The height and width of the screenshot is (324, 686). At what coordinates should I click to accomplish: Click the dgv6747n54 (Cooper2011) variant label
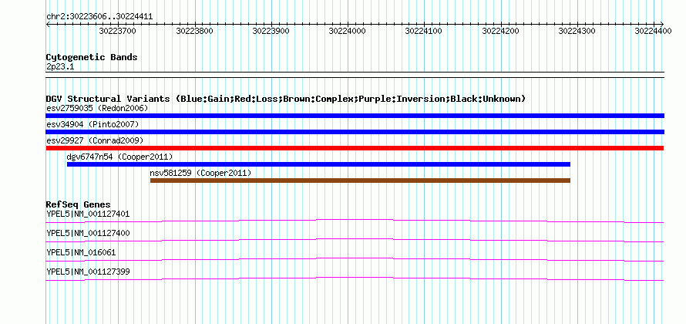coord(119,157)
